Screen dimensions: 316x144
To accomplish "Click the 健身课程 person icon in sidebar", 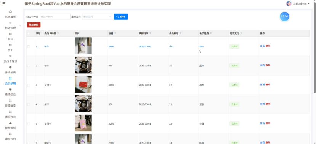I will (x=10, y=123).
